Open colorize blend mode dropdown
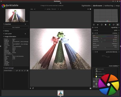Viewport: 121px width, 97px height. coord(105,45)
